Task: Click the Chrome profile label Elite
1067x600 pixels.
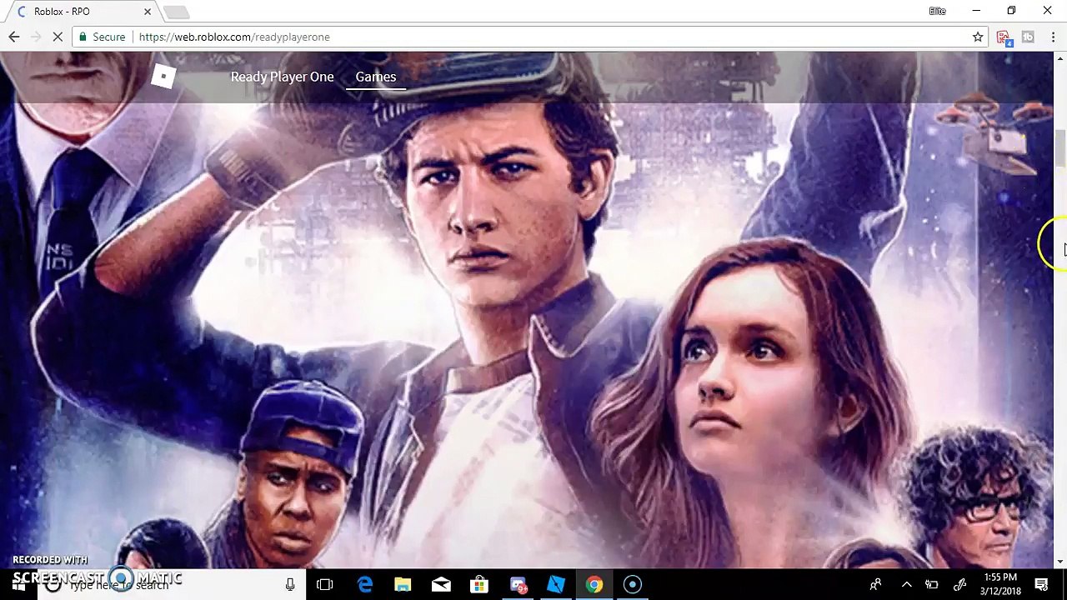Action: [x=937, y=11]
